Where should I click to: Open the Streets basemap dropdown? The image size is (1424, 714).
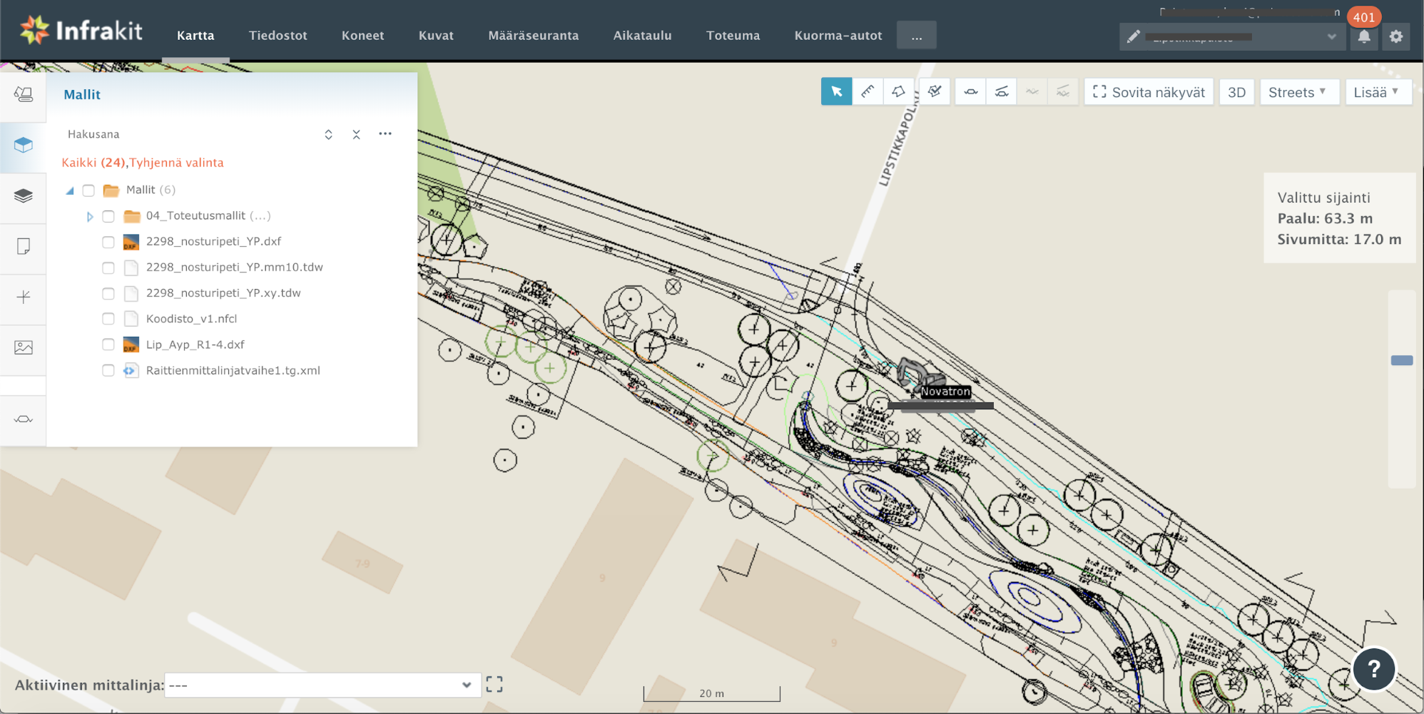pos(1297,92)
